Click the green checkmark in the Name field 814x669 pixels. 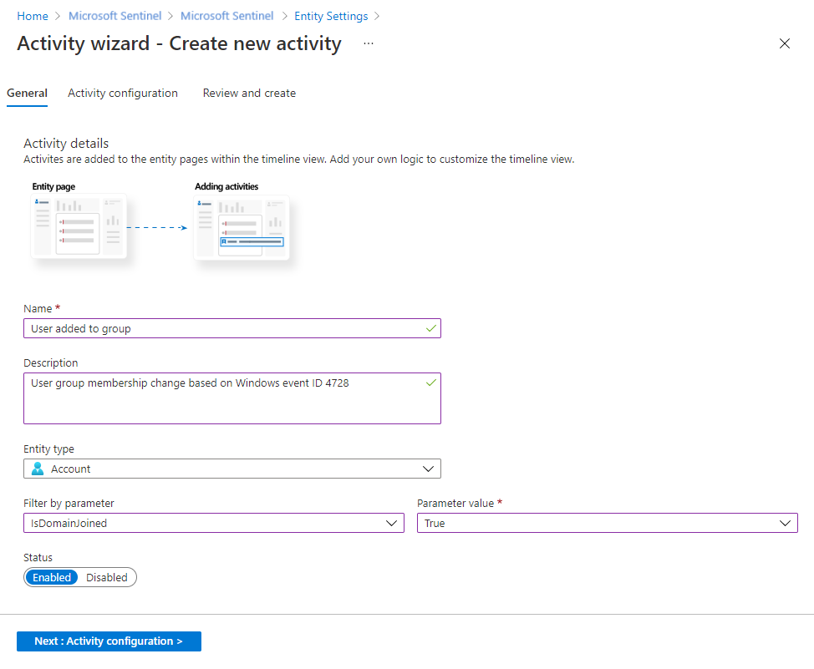point(430,327)
